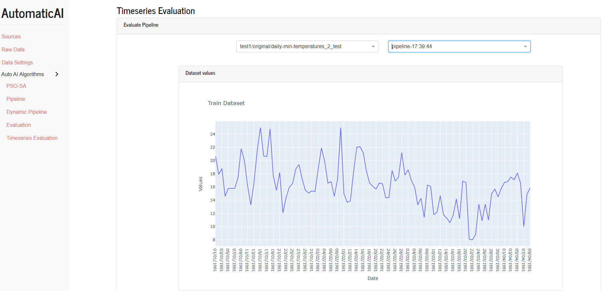Open Data Settings in the sidebar

coord(17,62)
